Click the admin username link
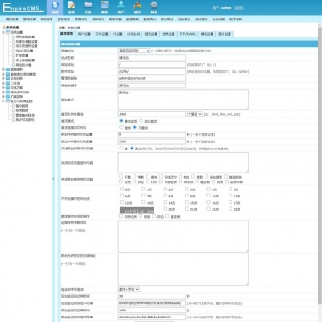Image resolution: width=322 pixels, height=322 pixels. click(x=227, y=8)
